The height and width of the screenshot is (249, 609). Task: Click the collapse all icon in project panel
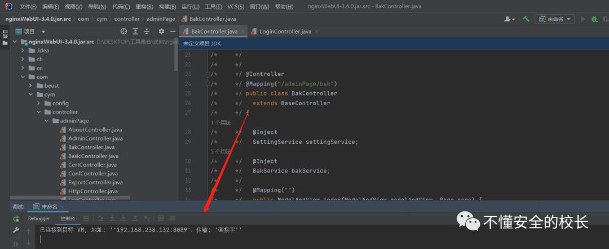[x=147, y=31]
